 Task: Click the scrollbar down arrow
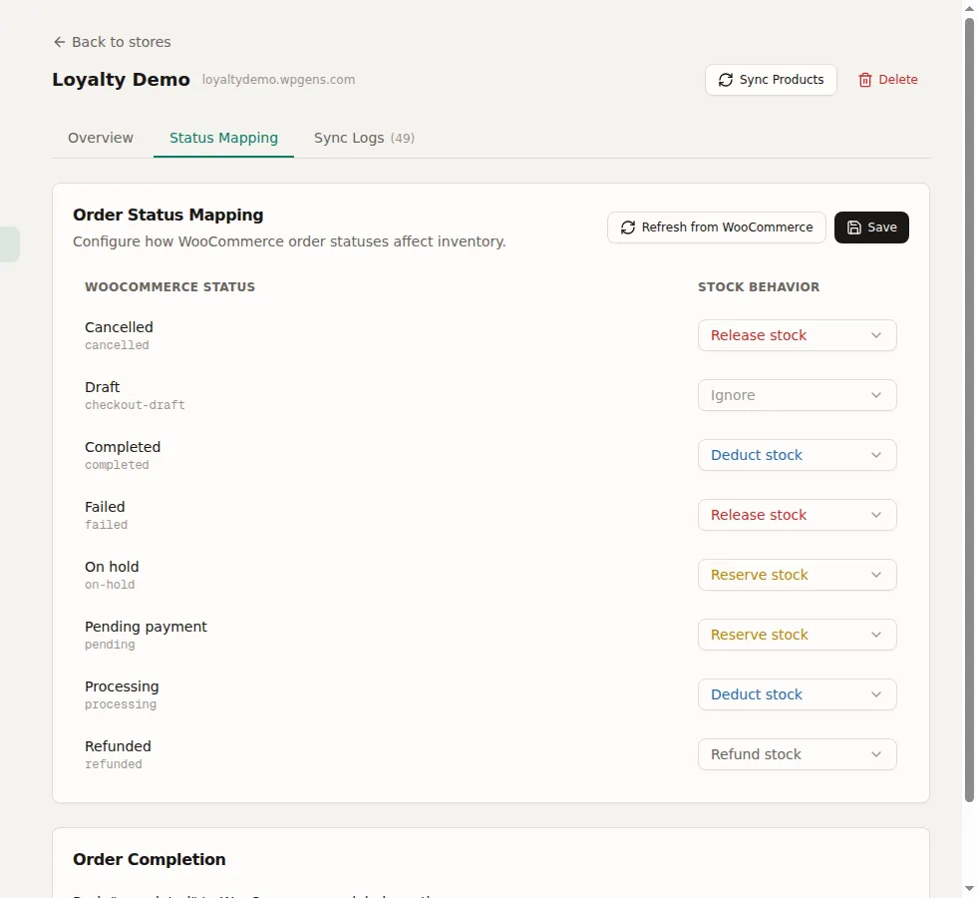click(x=969, y=888)
